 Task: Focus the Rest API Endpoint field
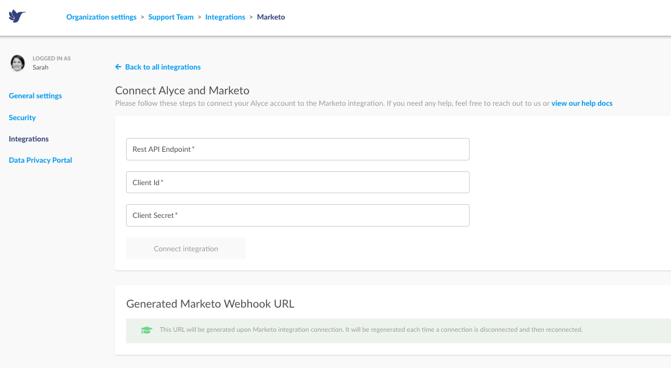coord(298,149)
